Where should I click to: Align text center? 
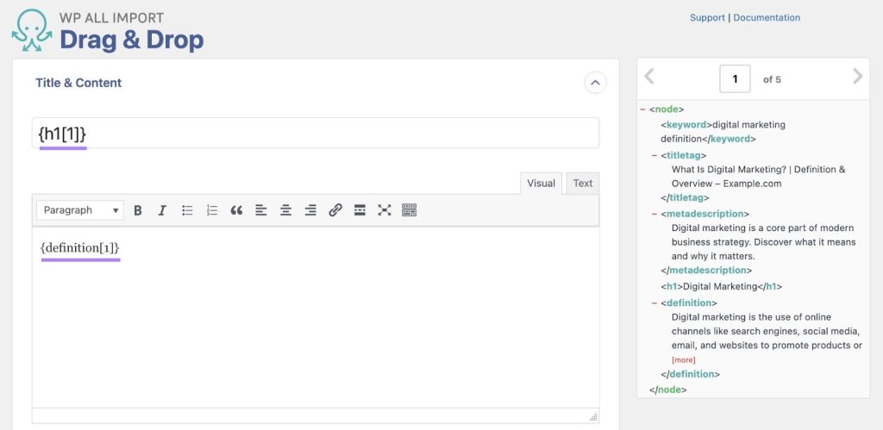click(x=285, y=210)
